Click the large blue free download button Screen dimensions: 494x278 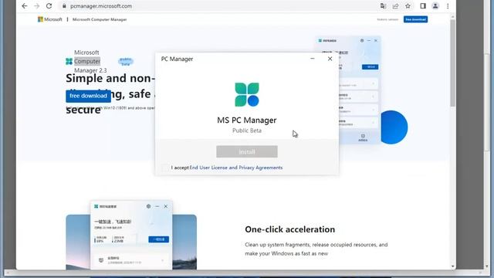click(x=88, y=96)
